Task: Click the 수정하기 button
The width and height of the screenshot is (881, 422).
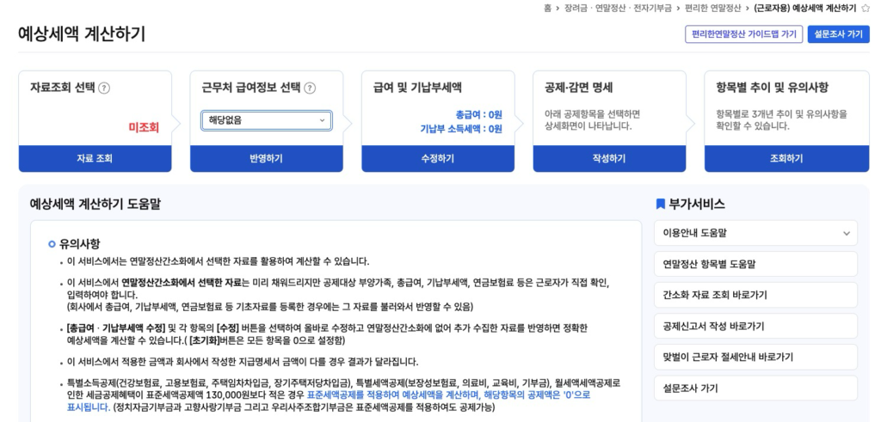Action: point(438,159)
